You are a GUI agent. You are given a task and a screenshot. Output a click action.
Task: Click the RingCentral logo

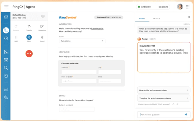coord(68,17)
